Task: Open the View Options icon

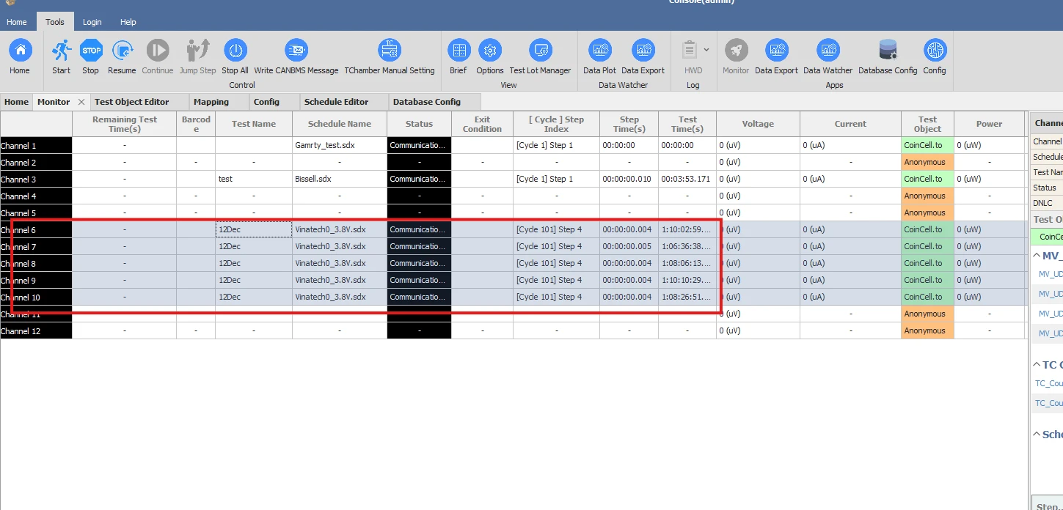Action: tap(490, 51)
